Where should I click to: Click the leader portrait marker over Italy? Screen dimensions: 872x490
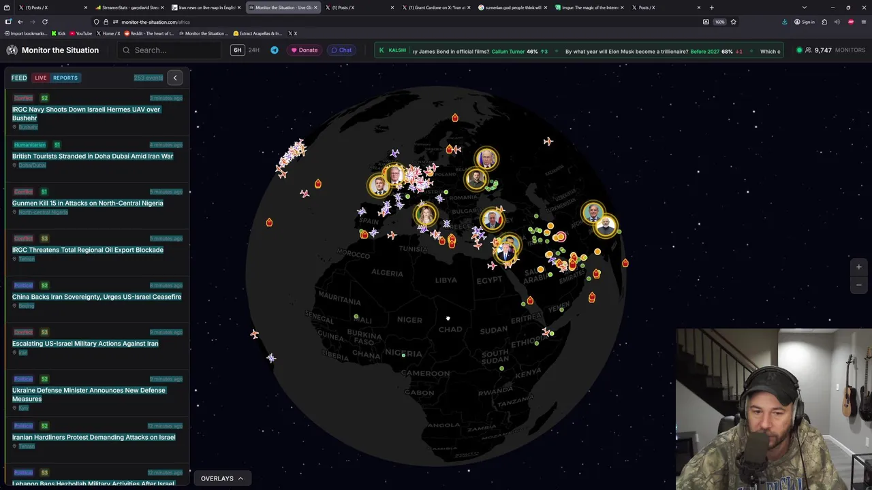426,216
